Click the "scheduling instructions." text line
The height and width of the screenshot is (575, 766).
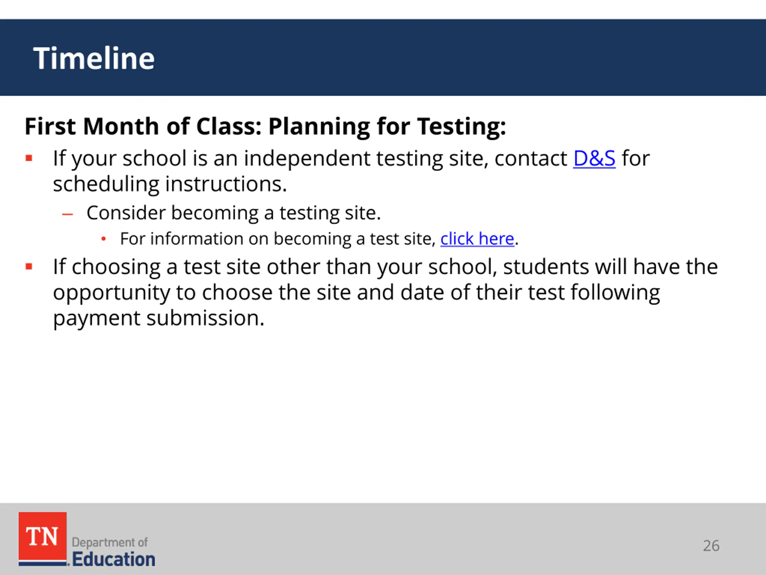tap(170, 184)
